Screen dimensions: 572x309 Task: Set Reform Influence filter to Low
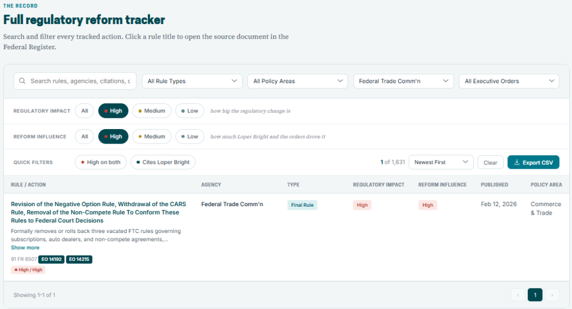(x=190, y=136)
